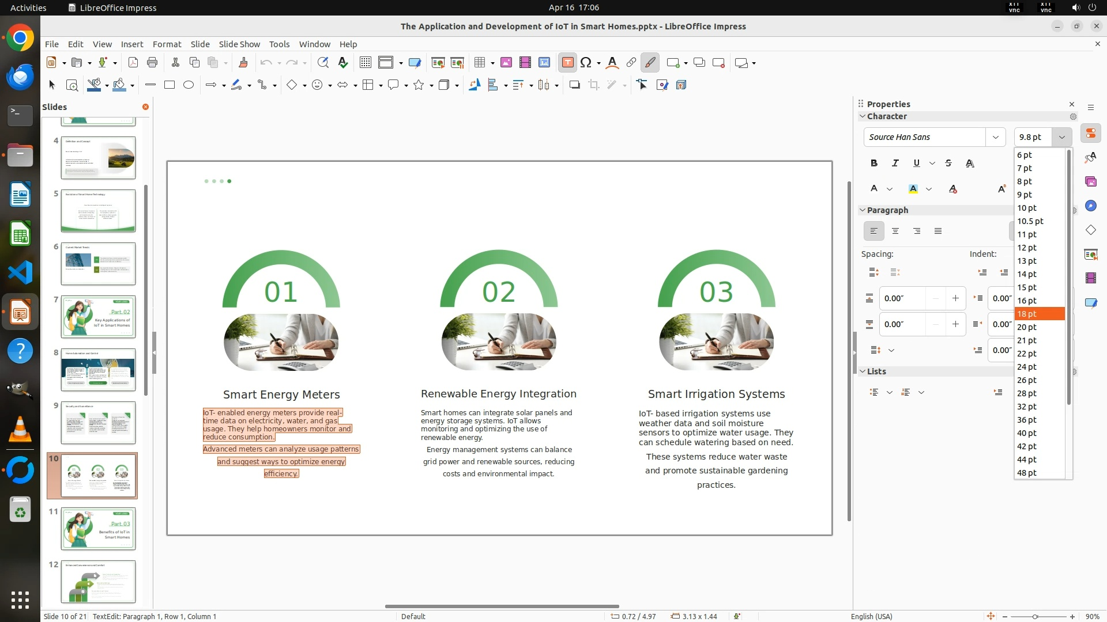
Task: Enable center paragraph alignment
Action: pos(895,232)
